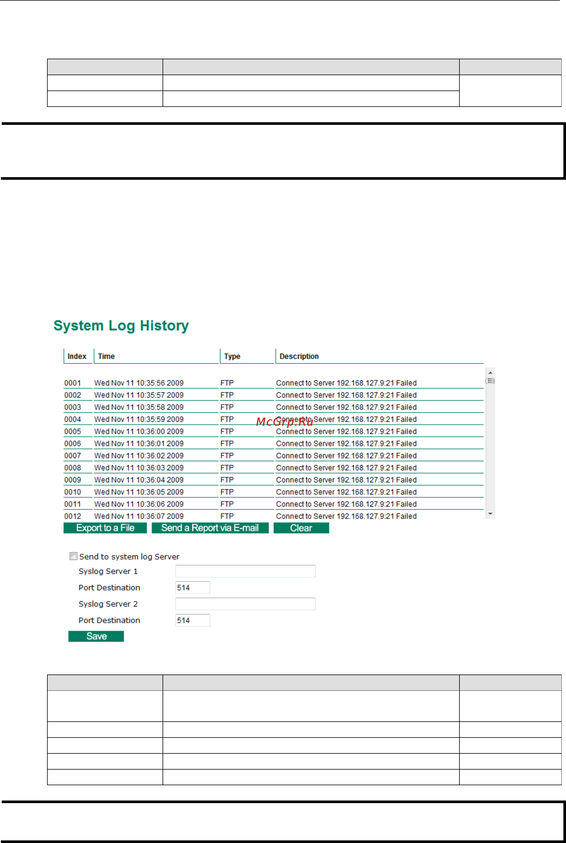Click time 'Wed Nov 11 10:36:06 2009'
Image resolution: width=566 pixels, height=843 pixels.
(x=139, y=504)
